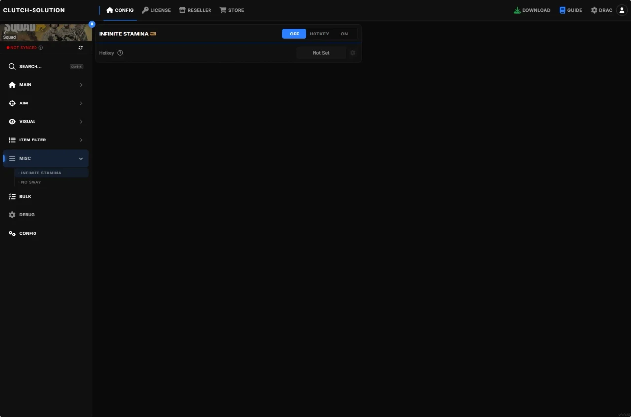The width and height of the screenshot is (631, 417).
Task: Click the Visual eye icon
Action: [x=12, y=121]
